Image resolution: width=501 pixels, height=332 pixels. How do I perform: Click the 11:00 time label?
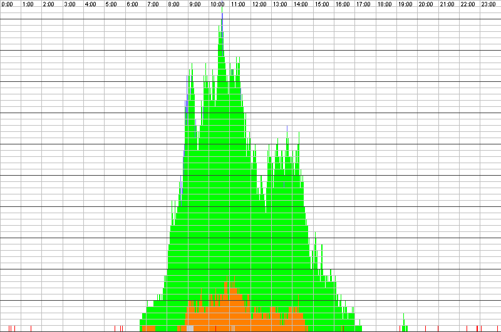click(239, 4)
